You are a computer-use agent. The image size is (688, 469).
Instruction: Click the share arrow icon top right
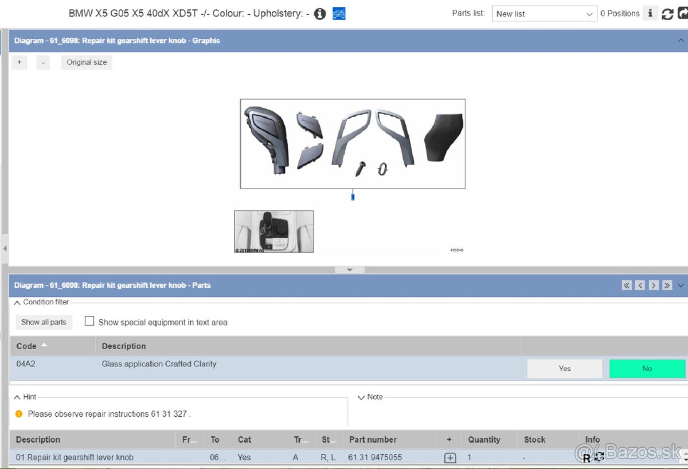click(x=683, y=14)
